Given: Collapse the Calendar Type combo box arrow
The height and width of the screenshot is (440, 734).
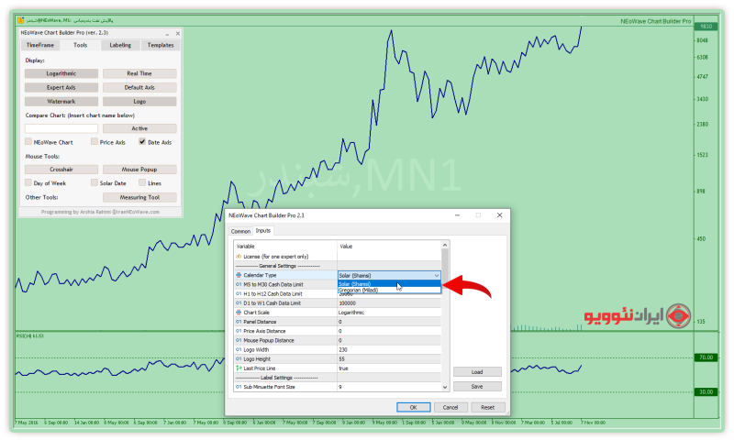Looking at the screenshot, I should [437, 275].
